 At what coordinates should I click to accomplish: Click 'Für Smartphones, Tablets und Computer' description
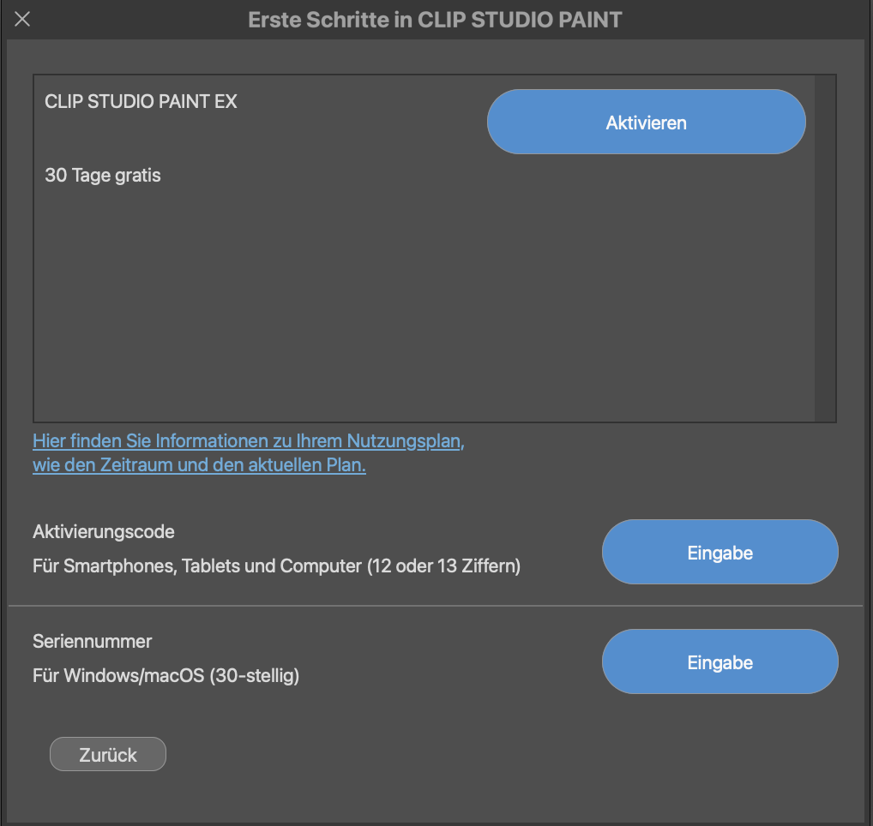tap(197, 566)
